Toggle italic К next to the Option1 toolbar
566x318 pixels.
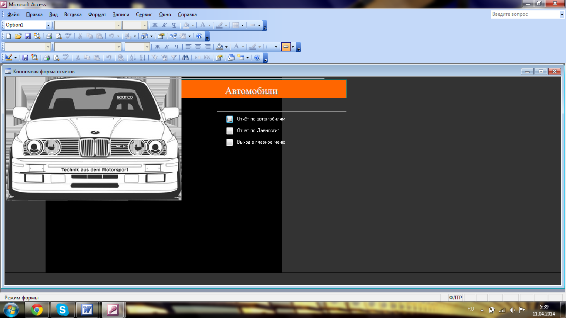164,25
